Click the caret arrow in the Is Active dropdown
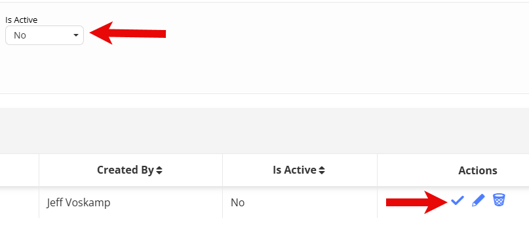This screenshot has height=235, width=529. 76,35
